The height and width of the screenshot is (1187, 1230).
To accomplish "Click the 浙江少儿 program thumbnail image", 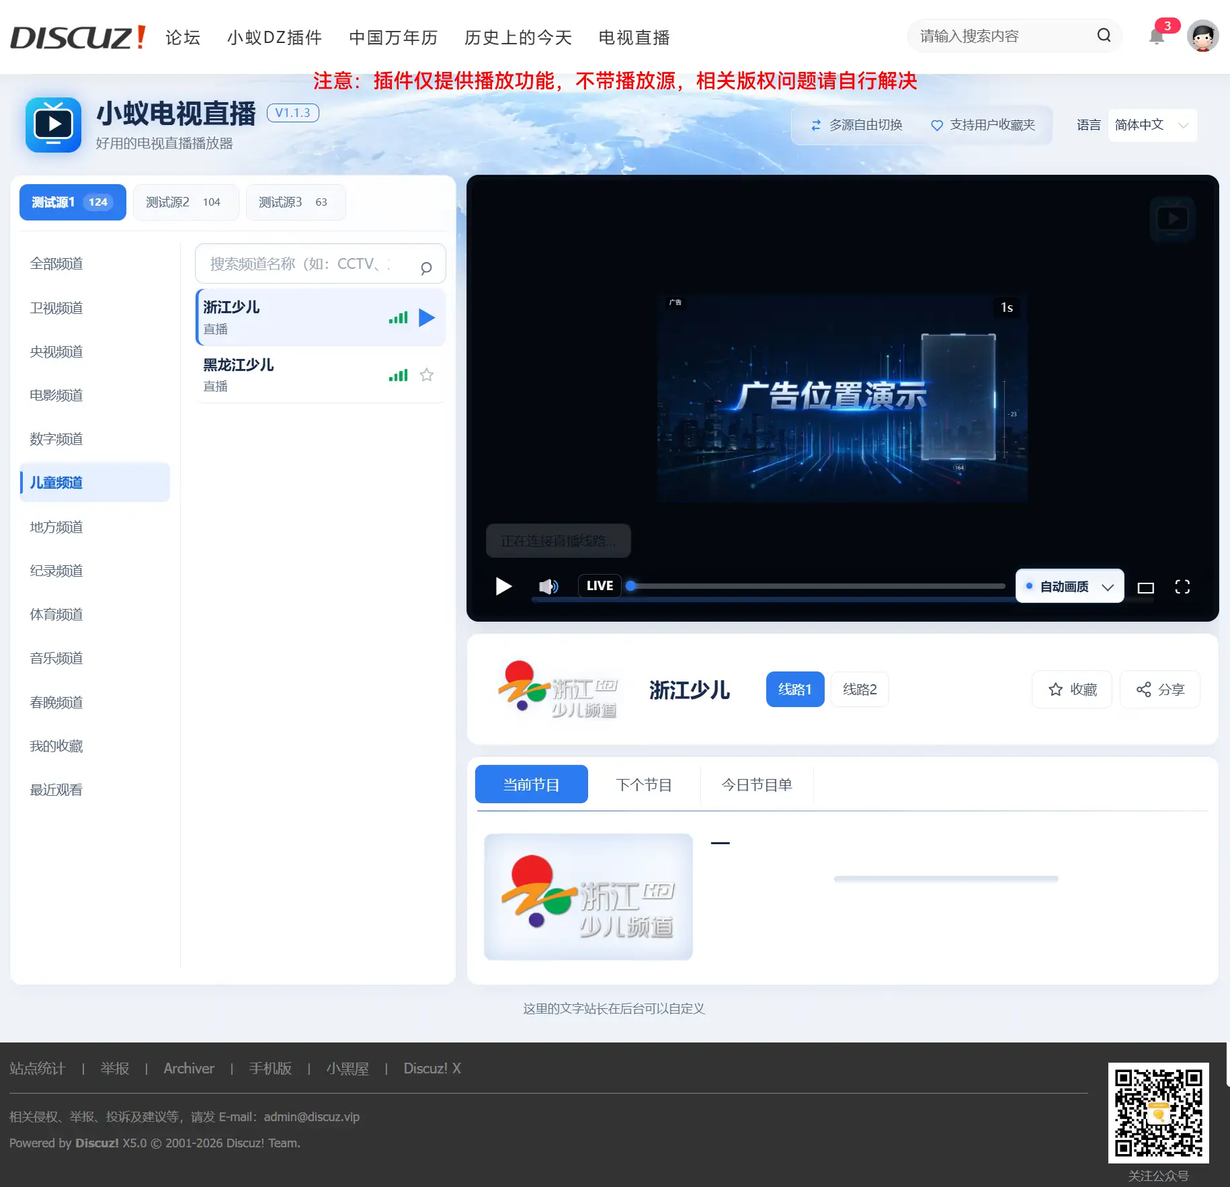I will [588, 897].
